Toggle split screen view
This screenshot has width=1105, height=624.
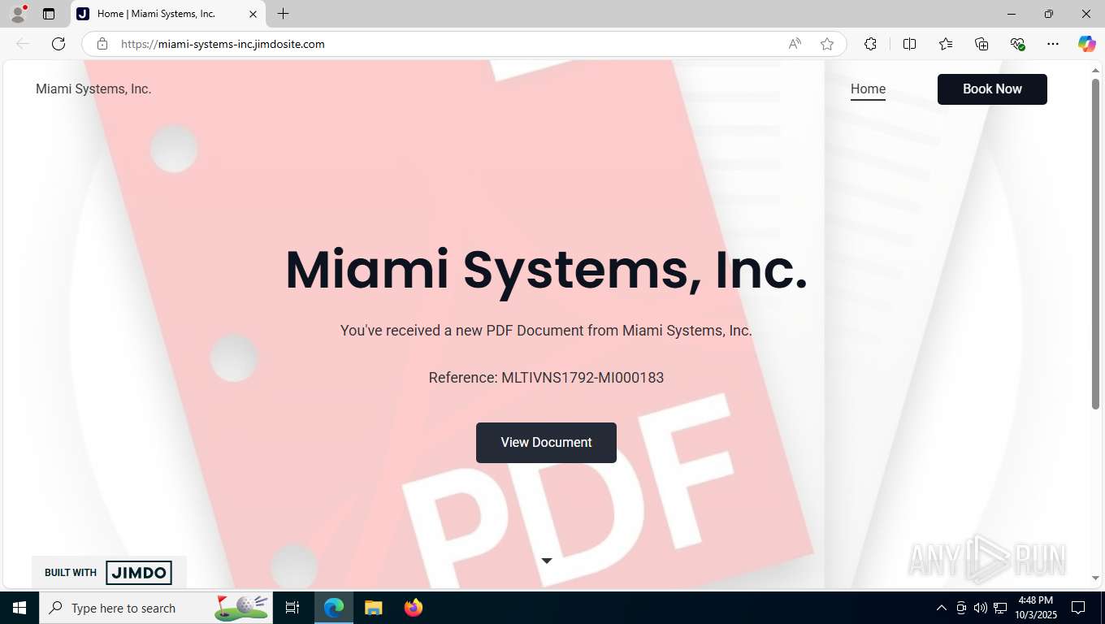(x=910, y=44)
